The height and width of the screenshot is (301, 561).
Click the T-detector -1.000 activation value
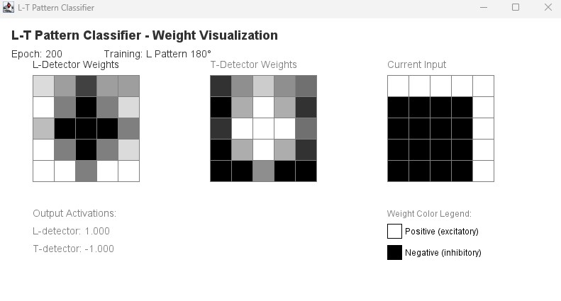73,249
